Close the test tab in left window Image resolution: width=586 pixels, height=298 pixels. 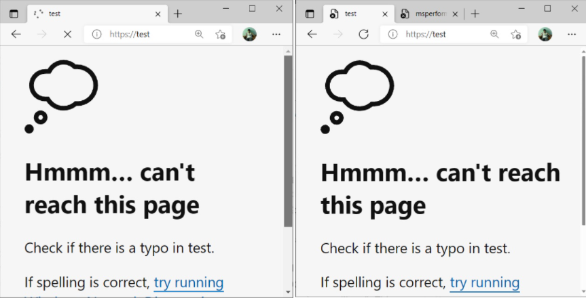[158, 14]
